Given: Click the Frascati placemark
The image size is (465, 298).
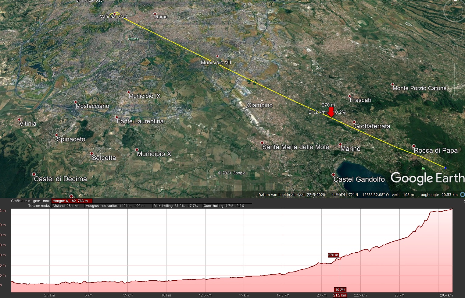Looking at the screenshot, I should 350,96.
